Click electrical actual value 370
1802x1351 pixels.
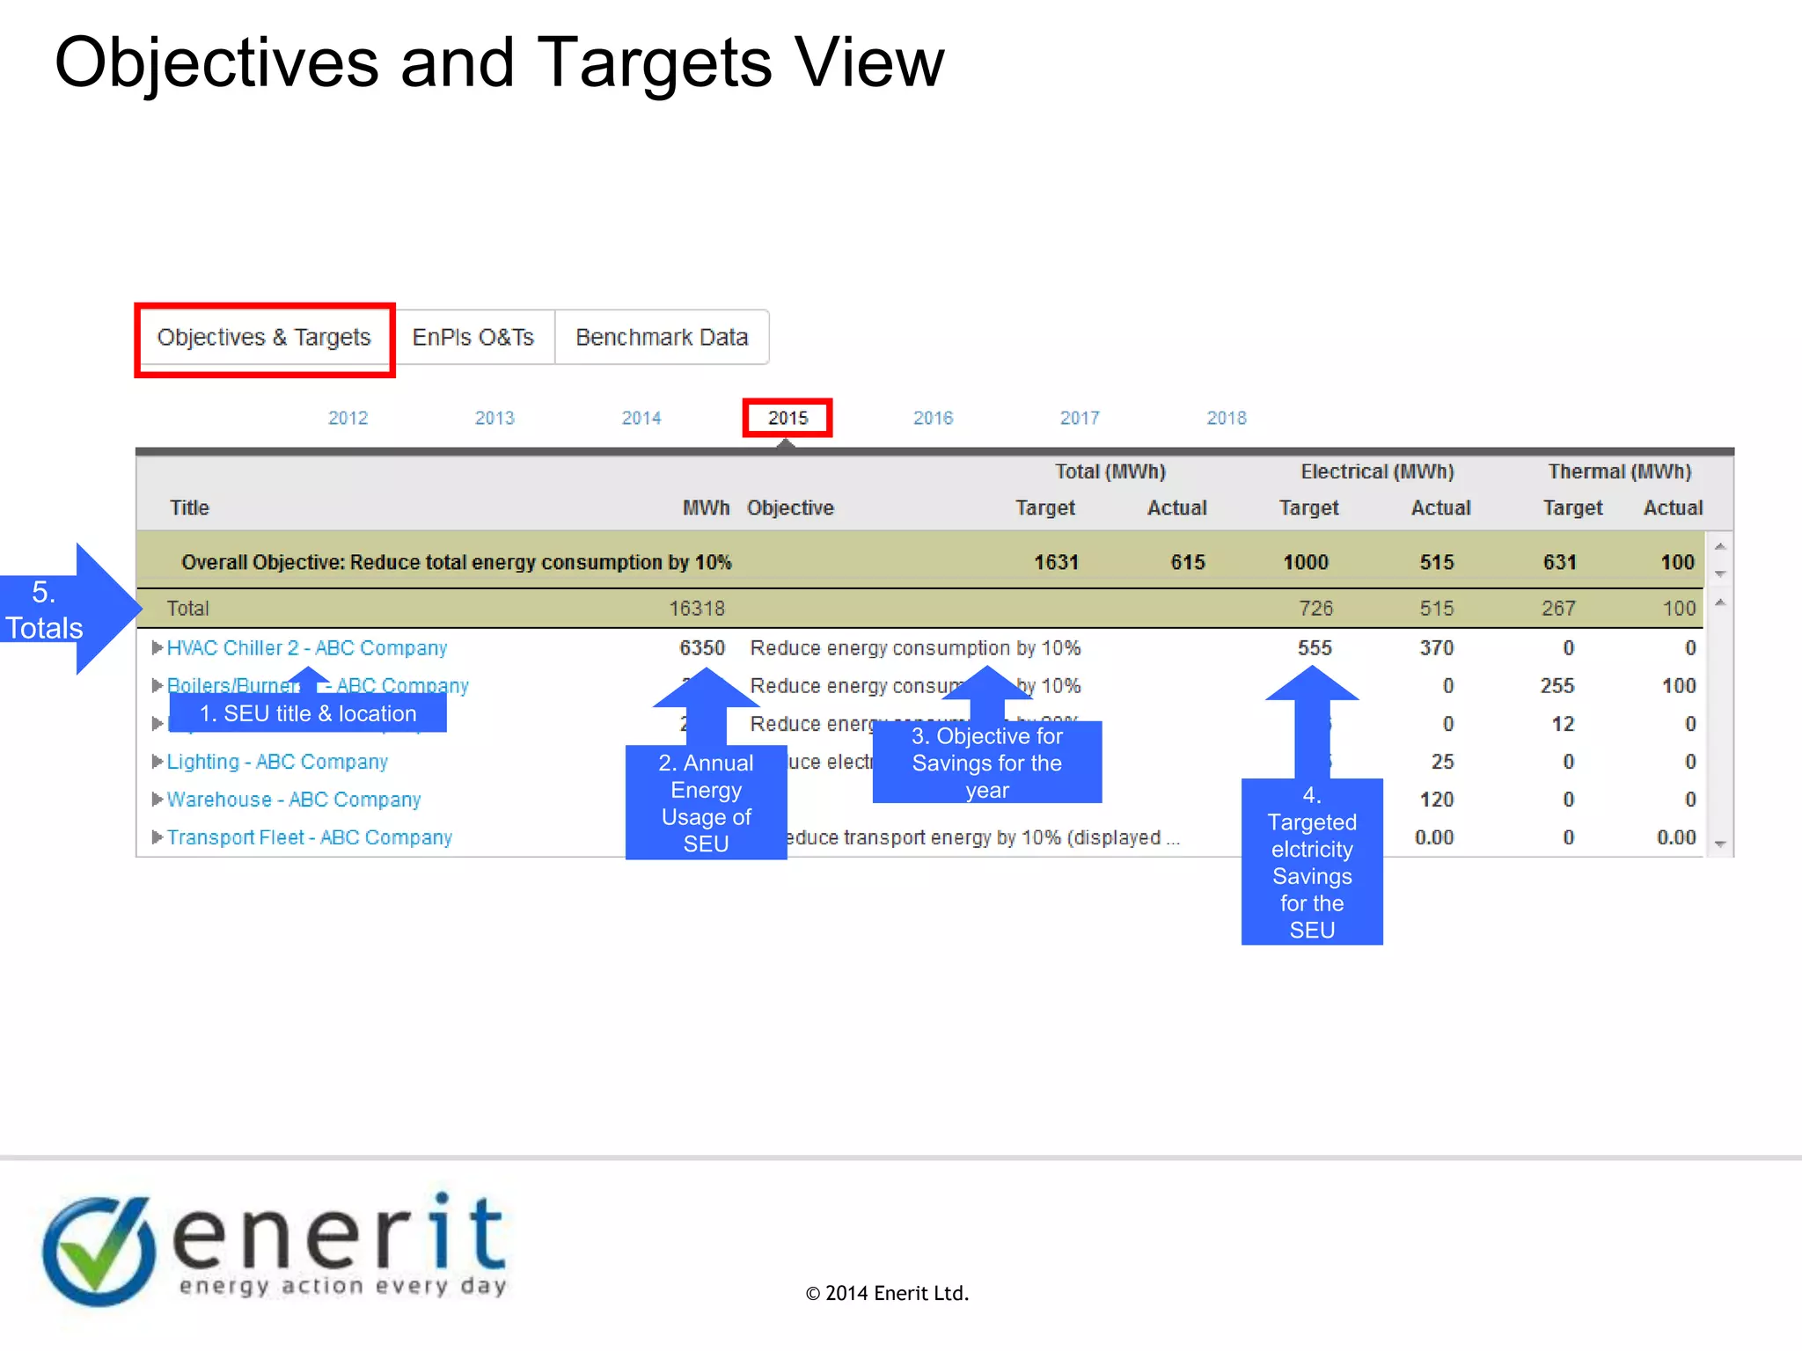[x=1437, y=648]
